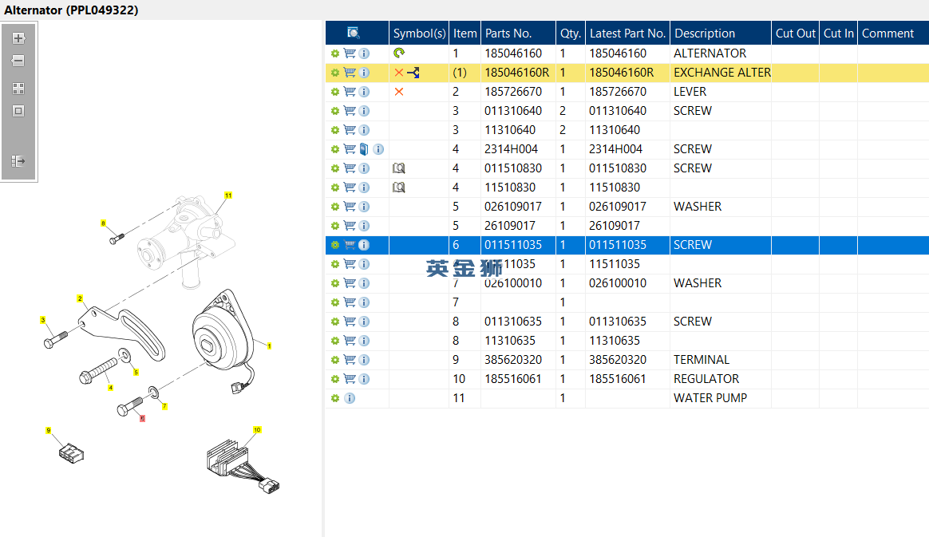Select callout 1 on the alternator diagram
This screenshot has height=537, width=929.
click(269, 345)
